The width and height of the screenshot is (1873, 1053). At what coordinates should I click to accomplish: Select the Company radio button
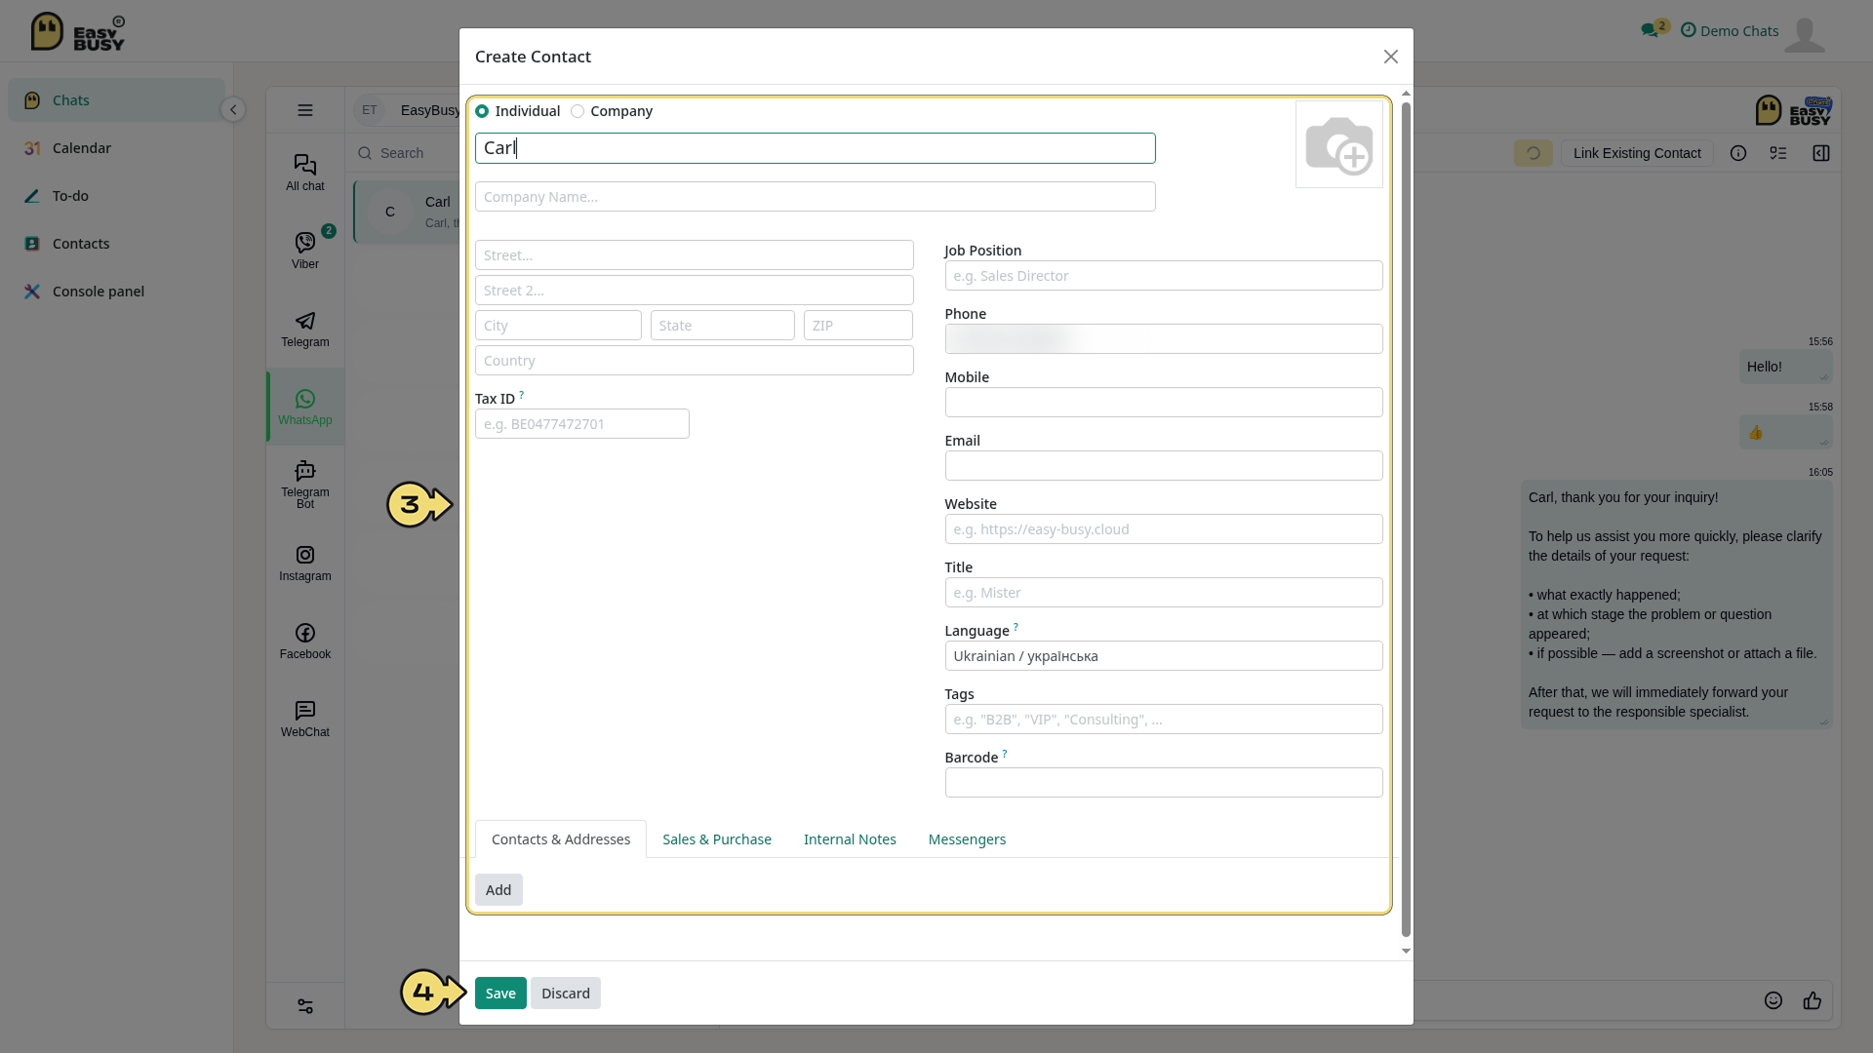[578, 111]
